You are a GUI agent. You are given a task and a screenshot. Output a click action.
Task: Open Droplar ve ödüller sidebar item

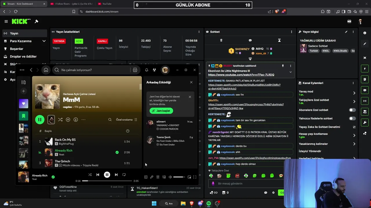[24, 57]
